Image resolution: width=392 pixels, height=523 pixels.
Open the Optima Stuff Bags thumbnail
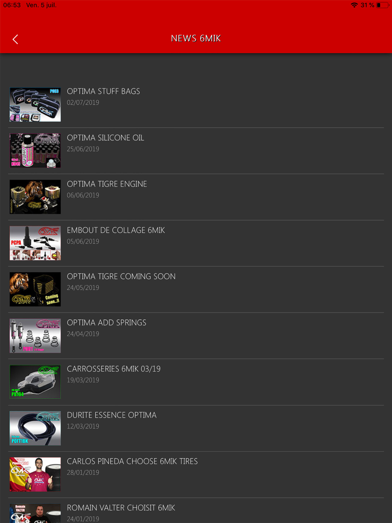tap(35, 105)
